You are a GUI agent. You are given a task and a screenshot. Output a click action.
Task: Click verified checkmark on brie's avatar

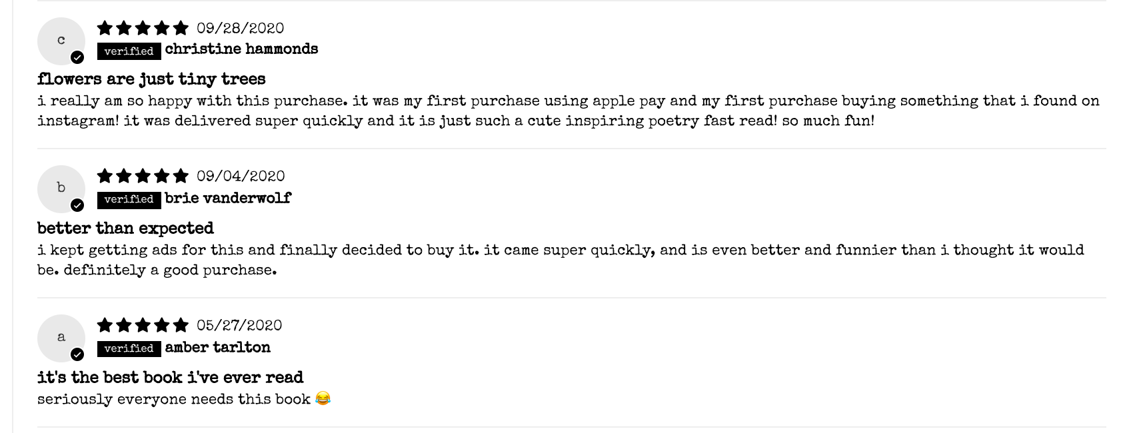coord(77,205)
